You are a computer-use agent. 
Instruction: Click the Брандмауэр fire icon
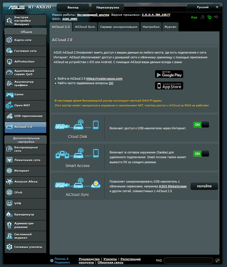[x=9, y=214]
